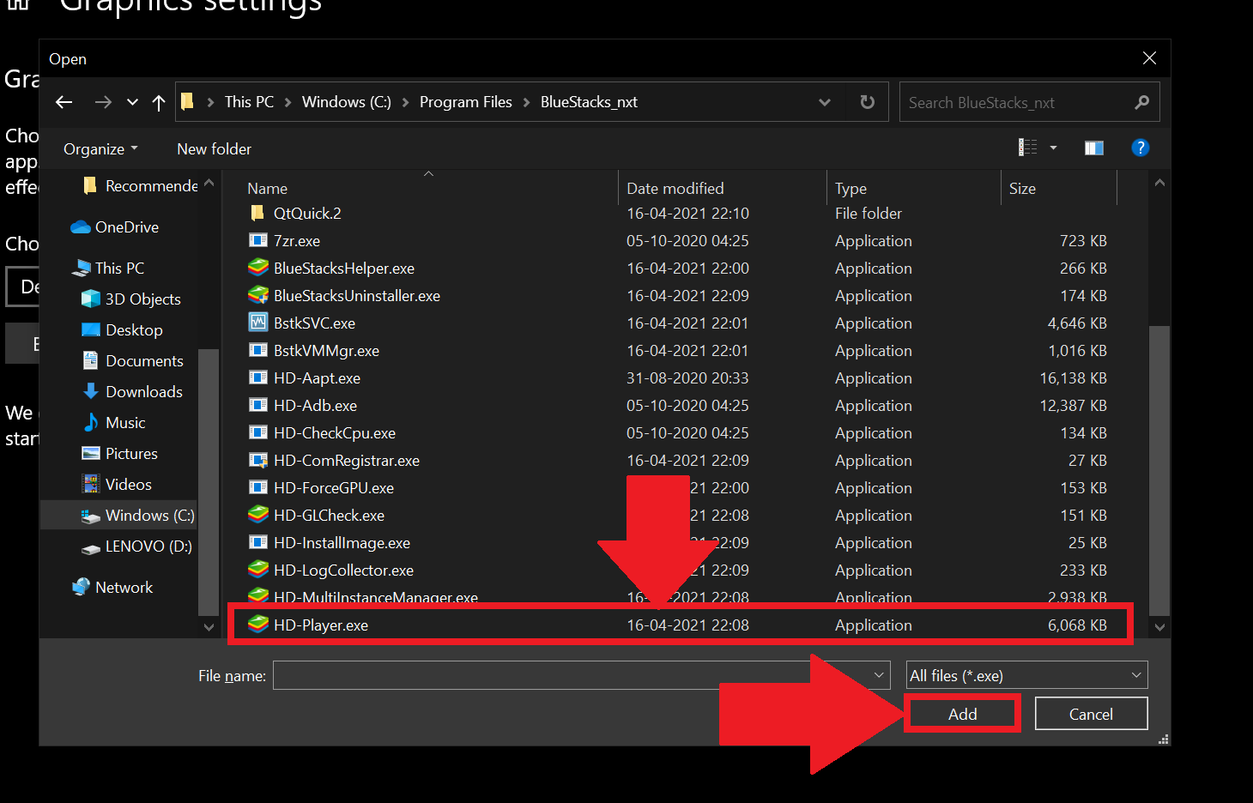The image size is (1253, 803).
Task: Select the HD-ForceGPU.exe file
Action: pos(334,487)
